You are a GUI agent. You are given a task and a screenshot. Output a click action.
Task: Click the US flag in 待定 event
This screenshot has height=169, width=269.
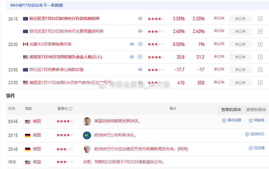pos(28,162)
